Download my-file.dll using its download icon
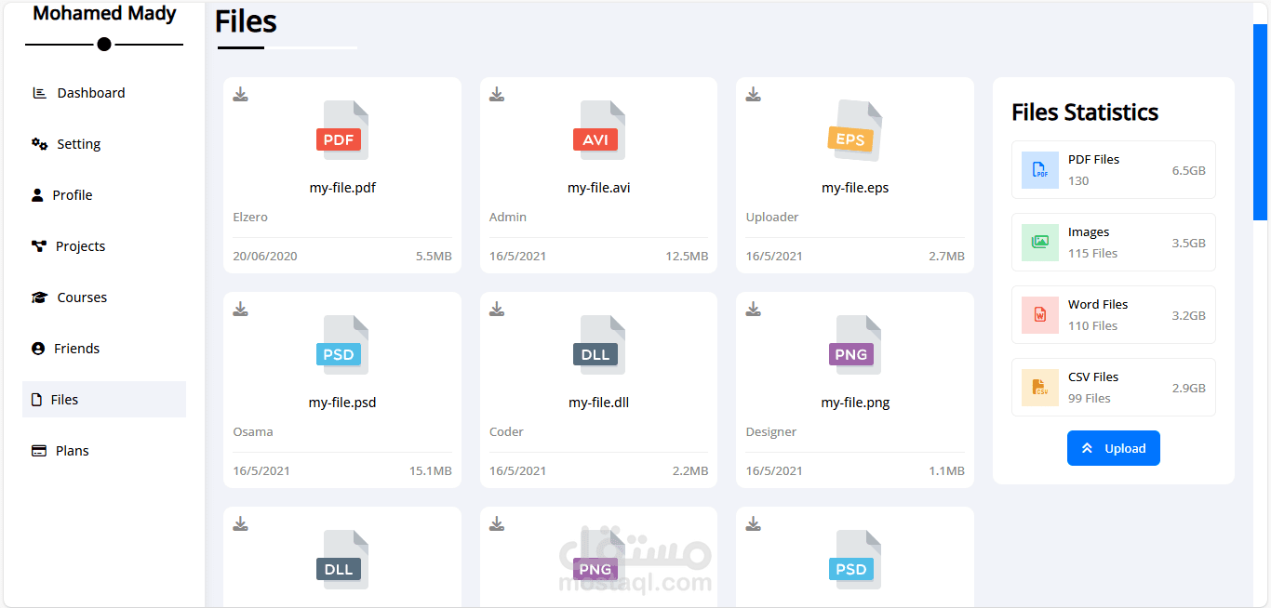Image resolution: width=1271 pixels, height=608 pixels. pyautogui.click(x=497, y=309)
